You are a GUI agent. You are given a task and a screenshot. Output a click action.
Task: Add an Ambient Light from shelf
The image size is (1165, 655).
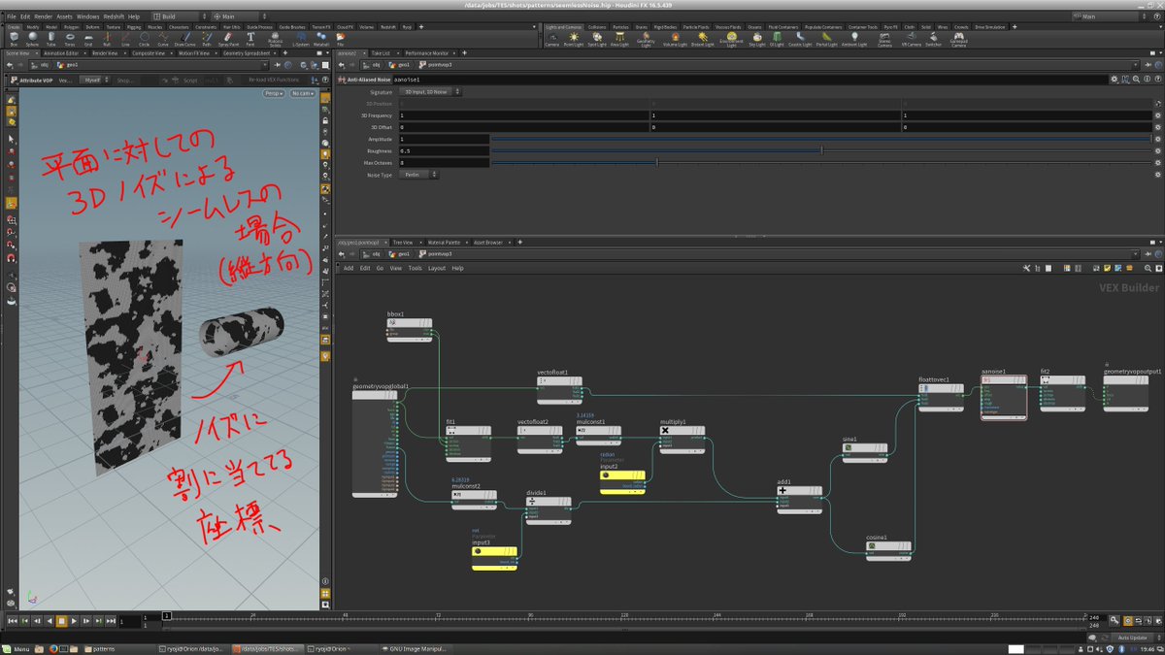coord(854,39)
